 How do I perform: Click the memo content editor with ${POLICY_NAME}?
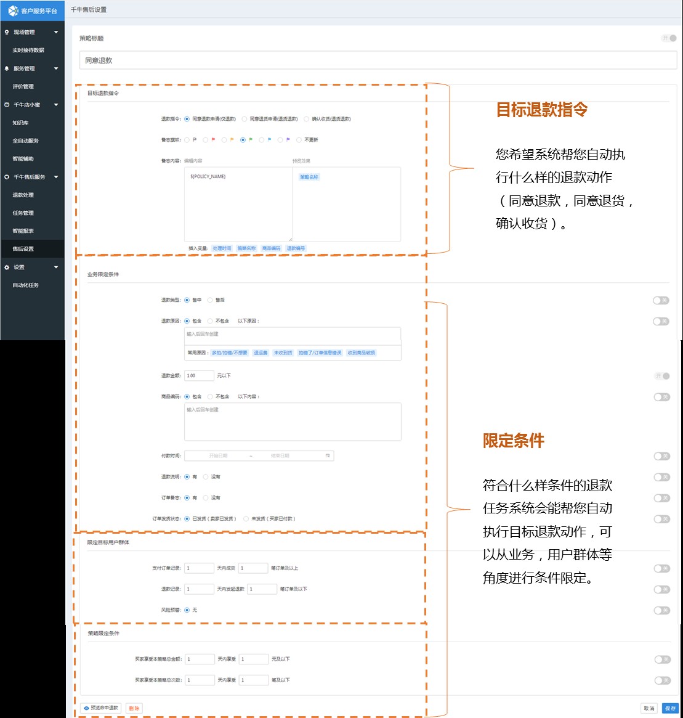coord(238,204)
